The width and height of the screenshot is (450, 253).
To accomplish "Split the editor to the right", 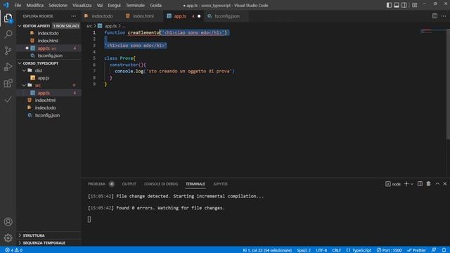I will tap(435, 16).
